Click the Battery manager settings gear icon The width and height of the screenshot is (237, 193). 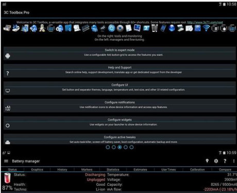216,161
